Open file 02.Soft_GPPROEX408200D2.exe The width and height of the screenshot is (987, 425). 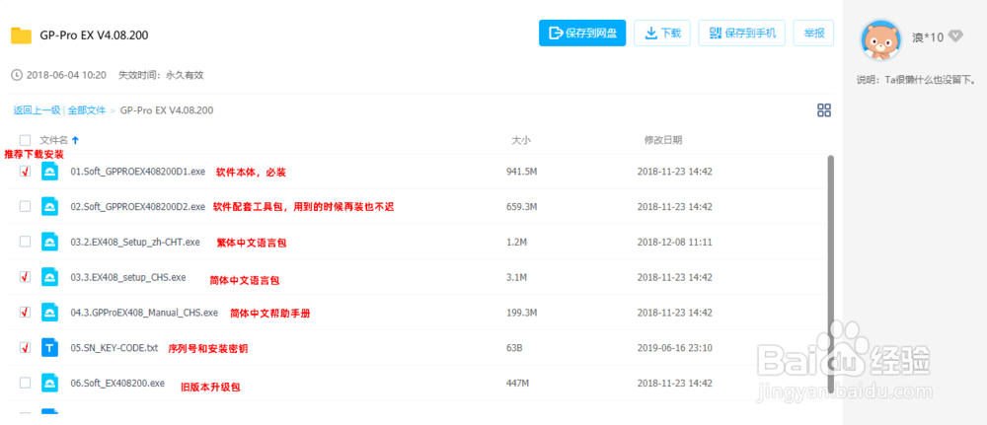pos(138,206)
